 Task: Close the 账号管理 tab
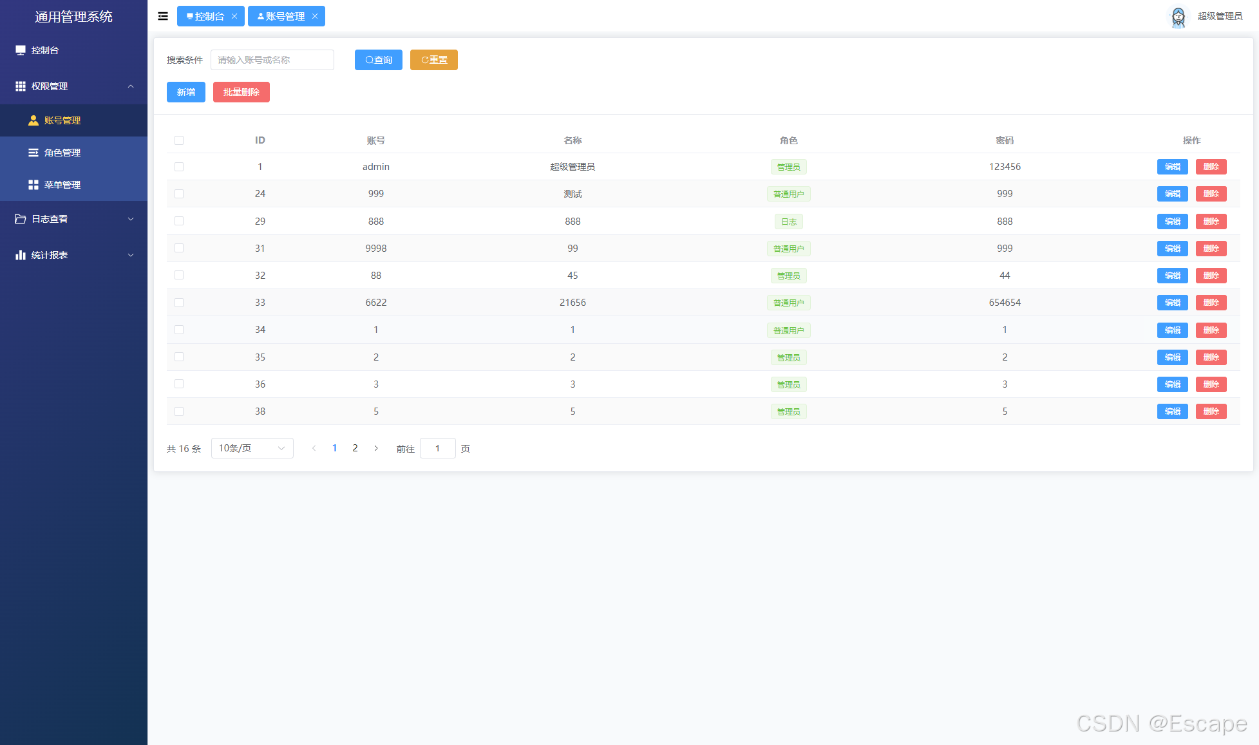(x=315, y=15)
